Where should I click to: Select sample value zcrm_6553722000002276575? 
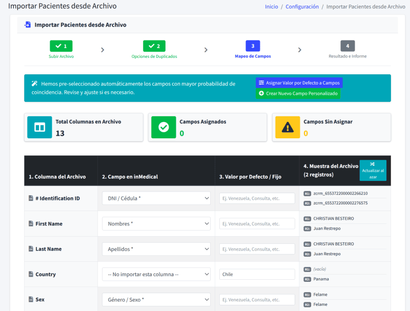click(x=340, y=203)
